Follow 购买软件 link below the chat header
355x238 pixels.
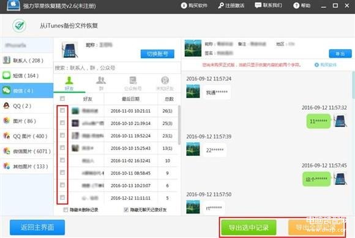pos(326,65)
